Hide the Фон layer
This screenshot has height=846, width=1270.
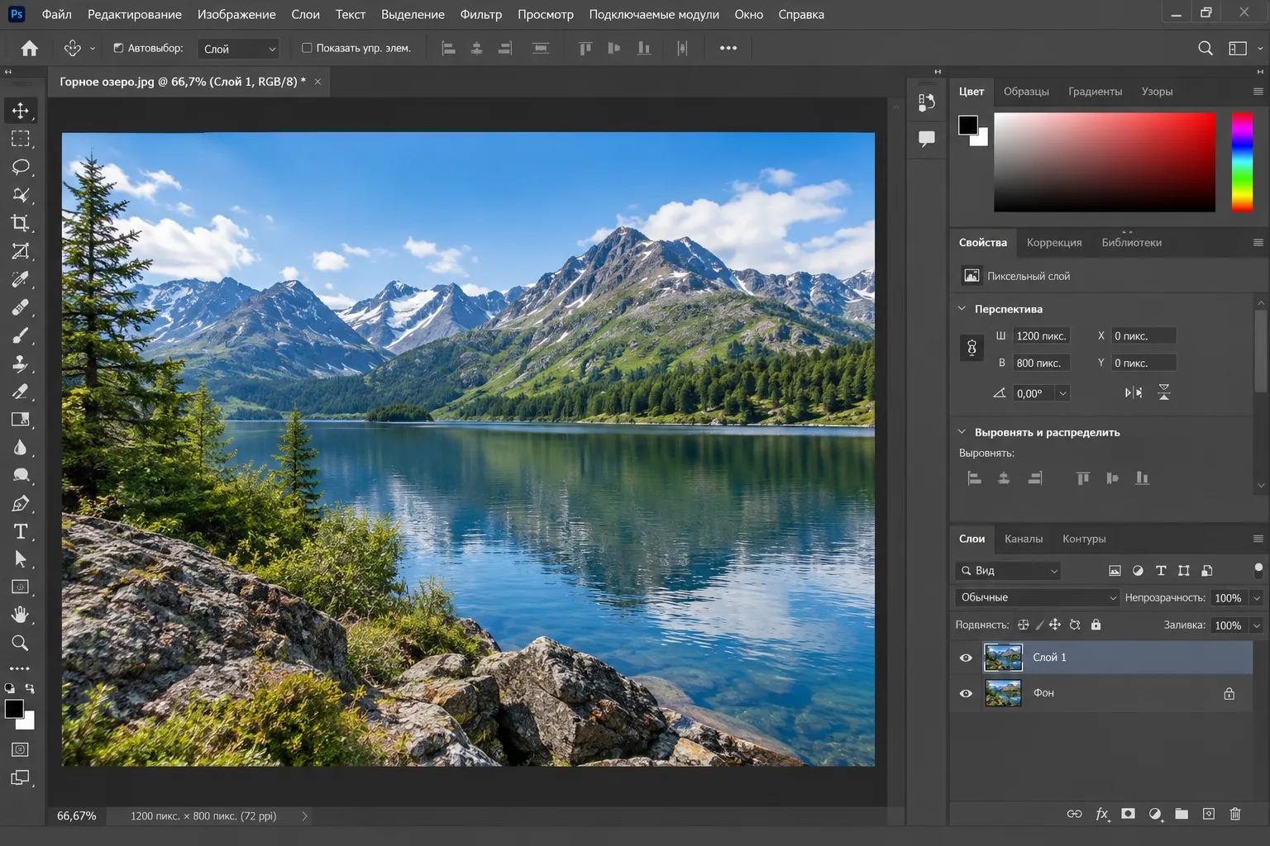coord(966,693)
